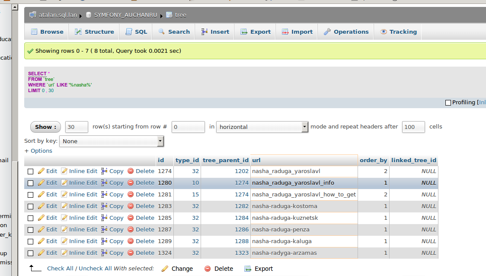This screenshot has height=276, width=486.
Task: Tick the checkbox for row 1281
Action: tap(30, 195)
